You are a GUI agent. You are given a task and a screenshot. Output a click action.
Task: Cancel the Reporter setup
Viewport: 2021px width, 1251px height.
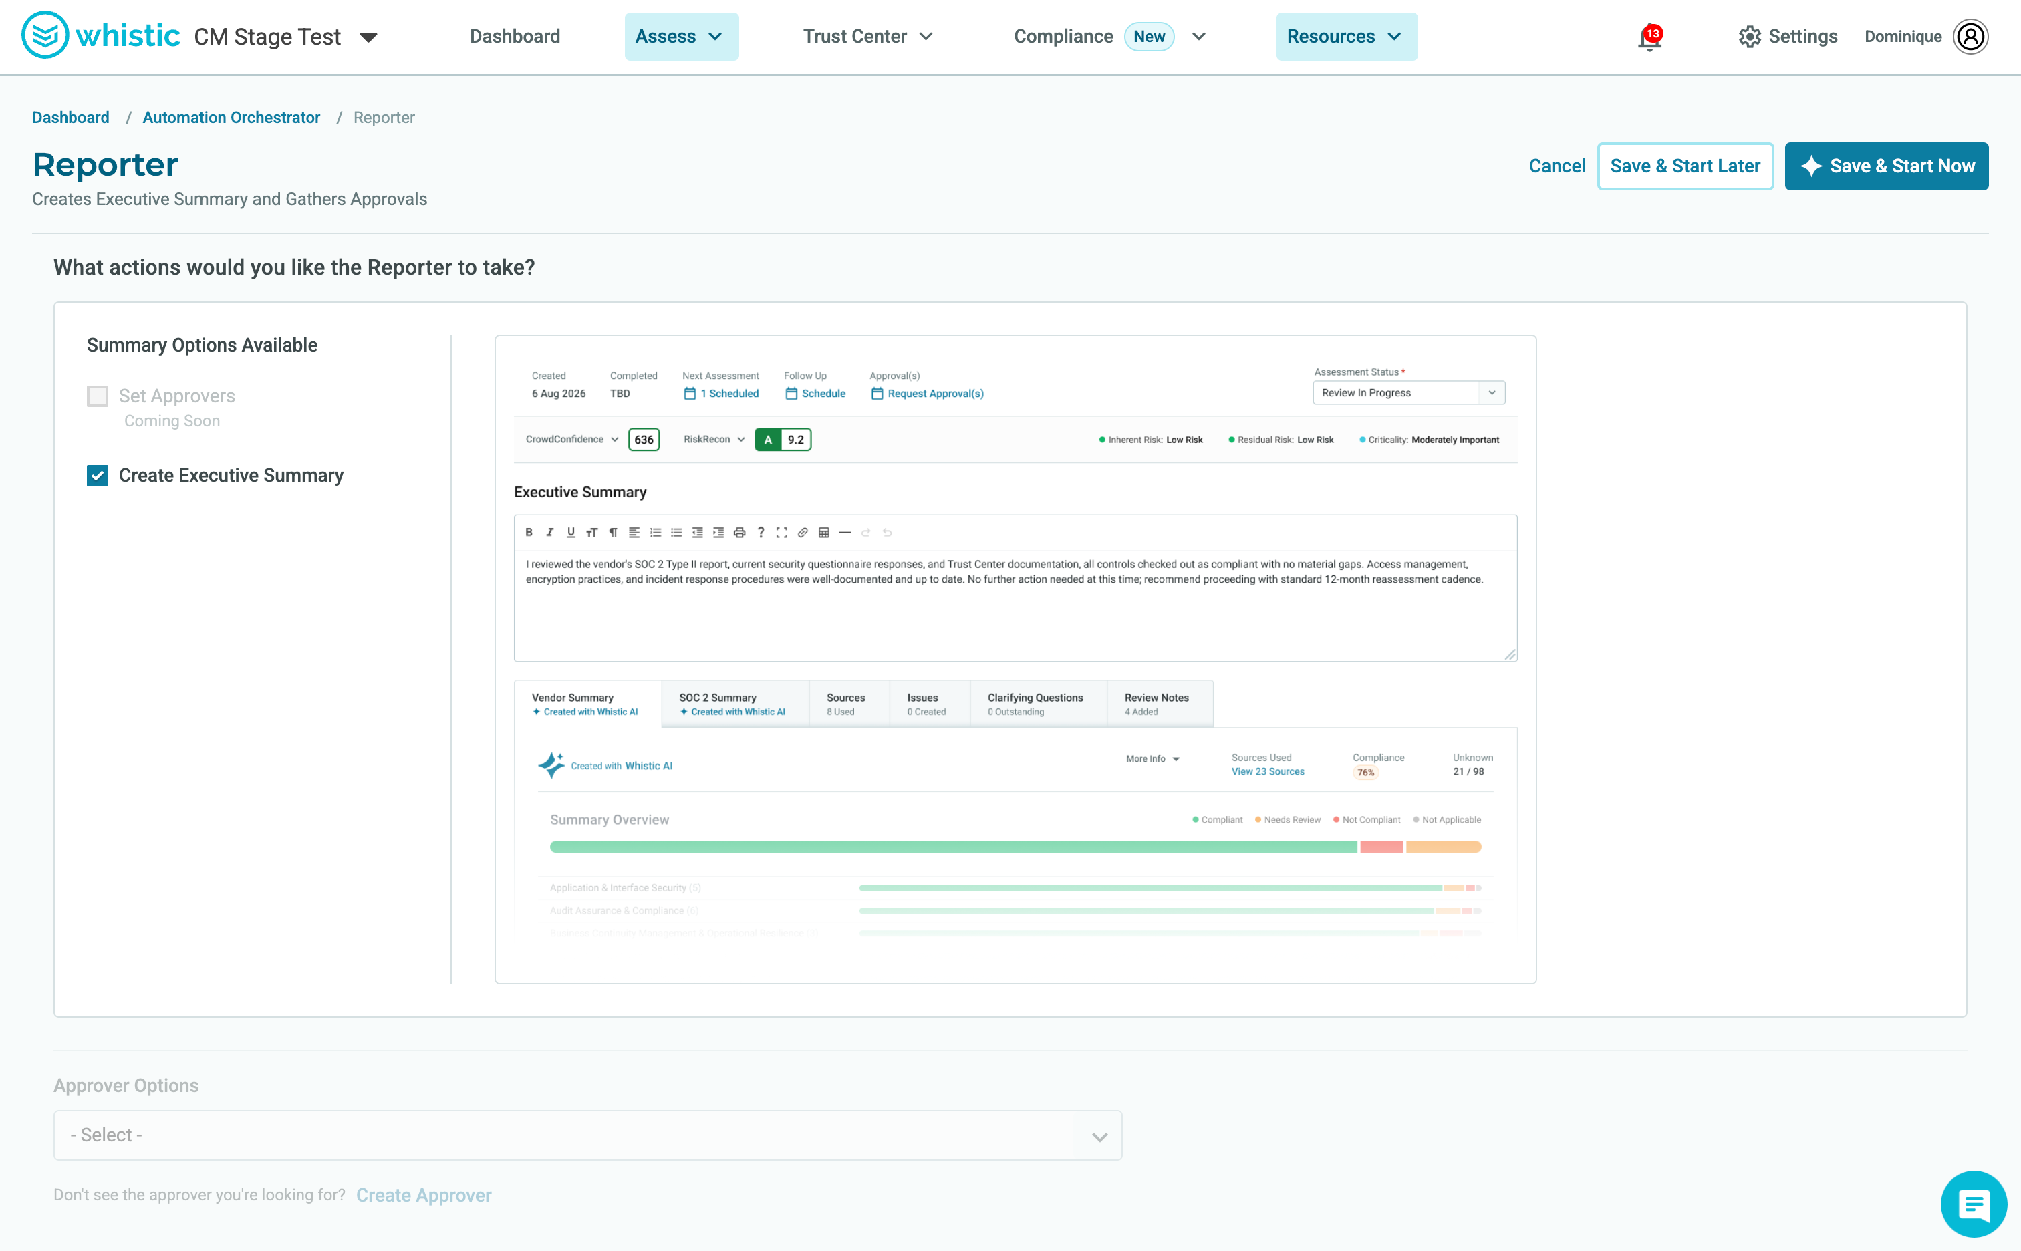pos(1557,166)
